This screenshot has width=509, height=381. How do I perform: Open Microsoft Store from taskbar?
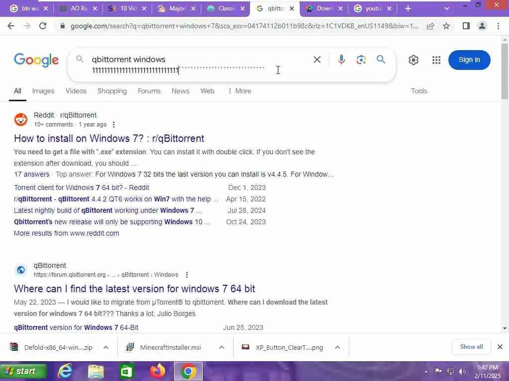(127, 371)
